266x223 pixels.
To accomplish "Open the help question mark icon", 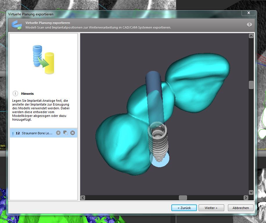I will (x=249, y=25).
